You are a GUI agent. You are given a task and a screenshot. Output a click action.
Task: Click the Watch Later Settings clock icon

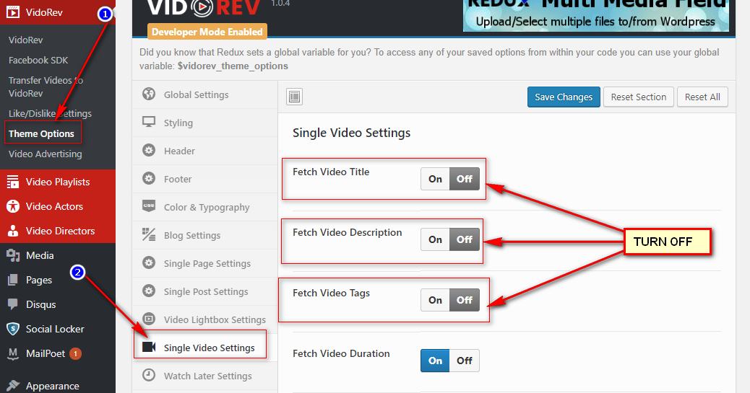[149, 375]
